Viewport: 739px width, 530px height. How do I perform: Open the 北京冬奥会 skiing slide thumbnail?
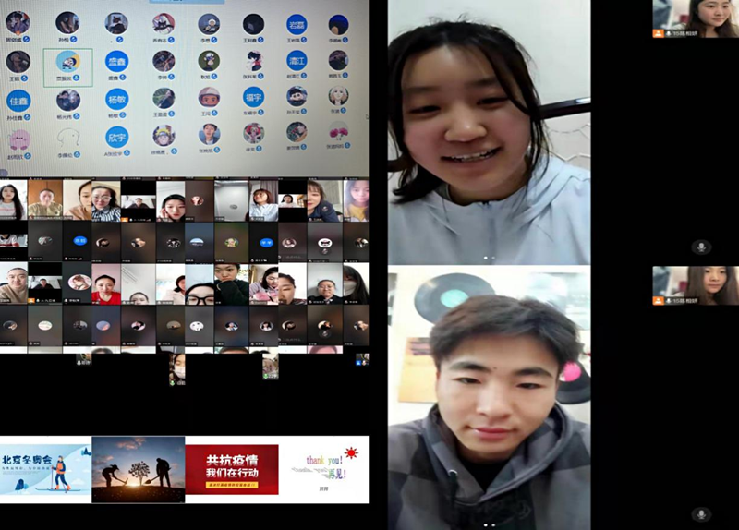(45, 471)
